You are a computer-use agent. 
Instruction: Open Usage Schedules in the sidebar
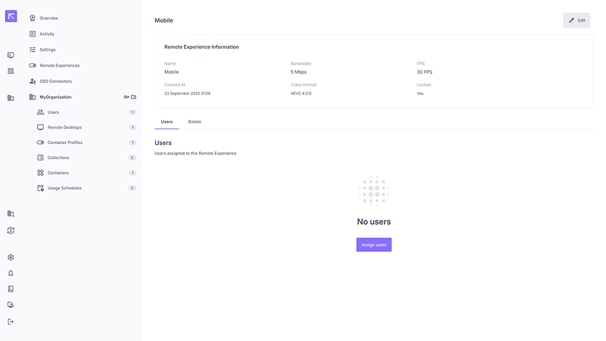(64, 188)
